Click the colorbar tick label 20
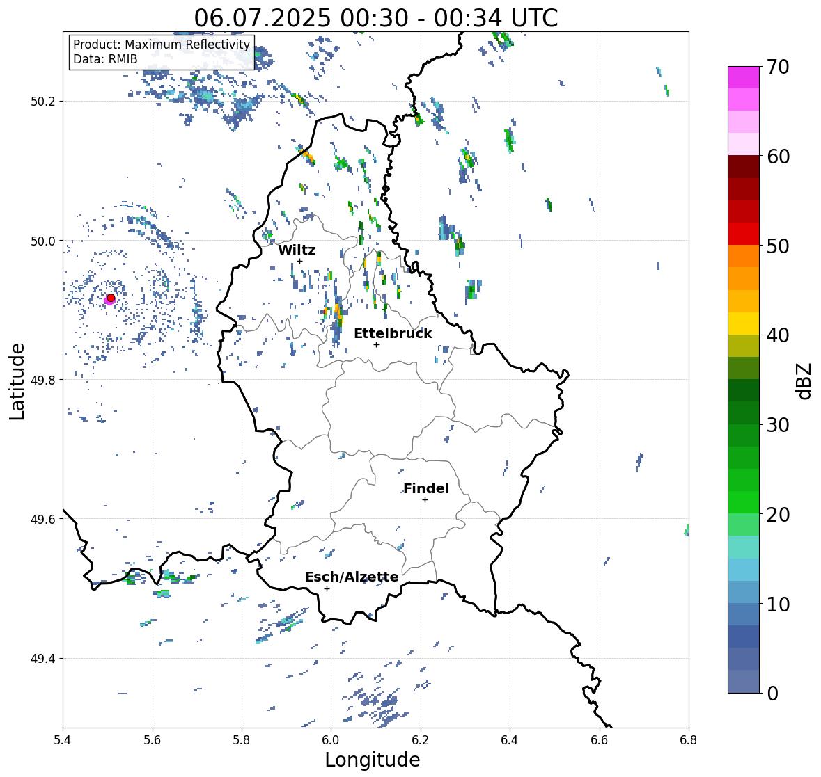 (778, 515)
